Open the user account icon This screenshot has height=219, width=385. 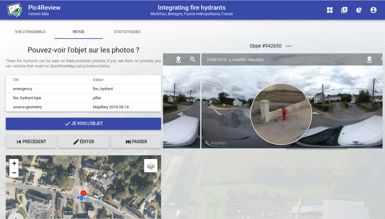373,10
